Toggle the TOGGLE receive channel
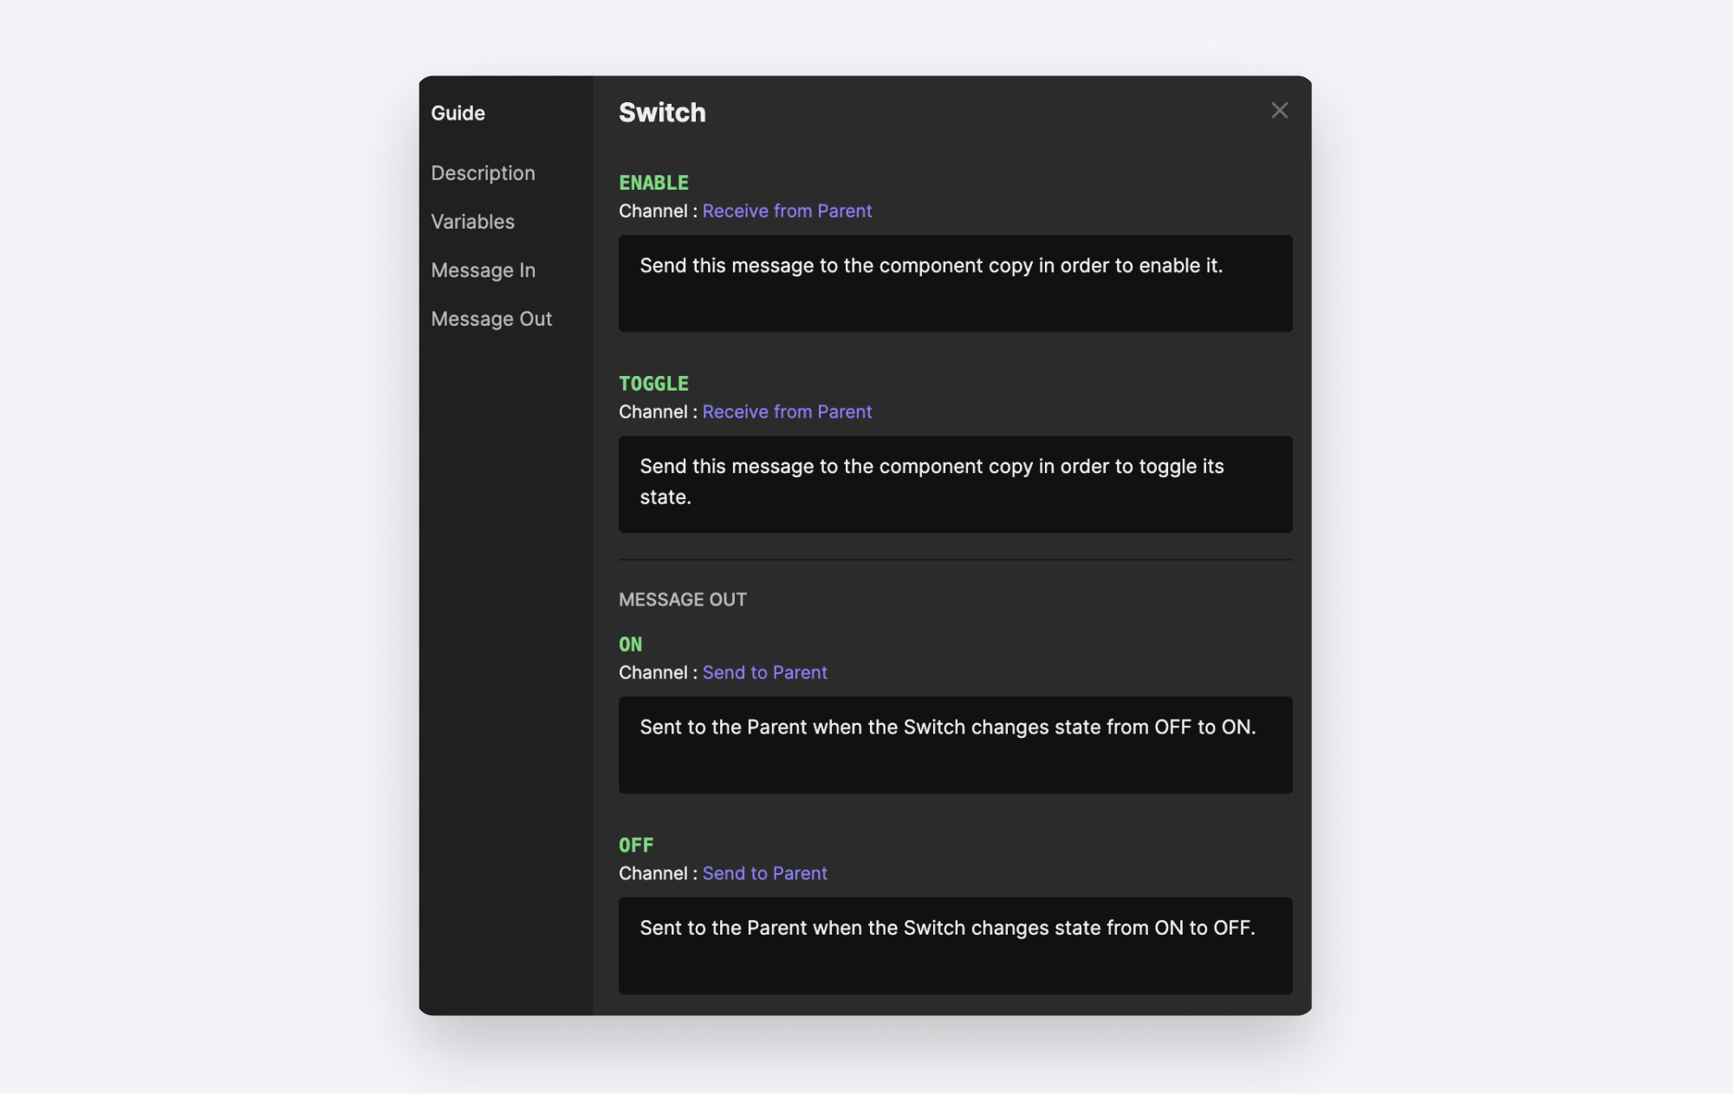The width and height of the screenshot is (1733, 1094). coord(787,411)
